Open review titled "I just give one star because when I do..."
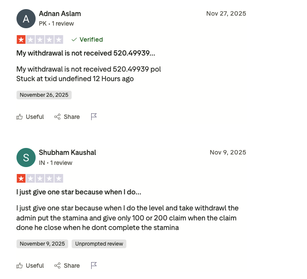This screenshot has height=279, width=307. coord(79,192)
